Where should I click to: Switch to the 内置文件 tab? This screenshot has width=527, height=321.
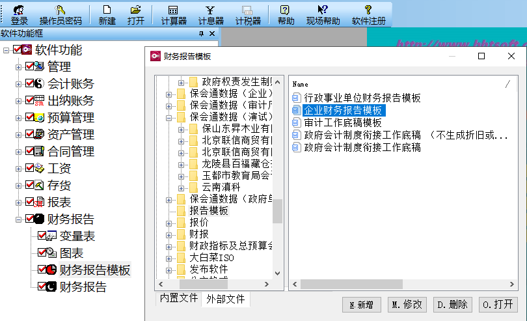tap(178, 298)
